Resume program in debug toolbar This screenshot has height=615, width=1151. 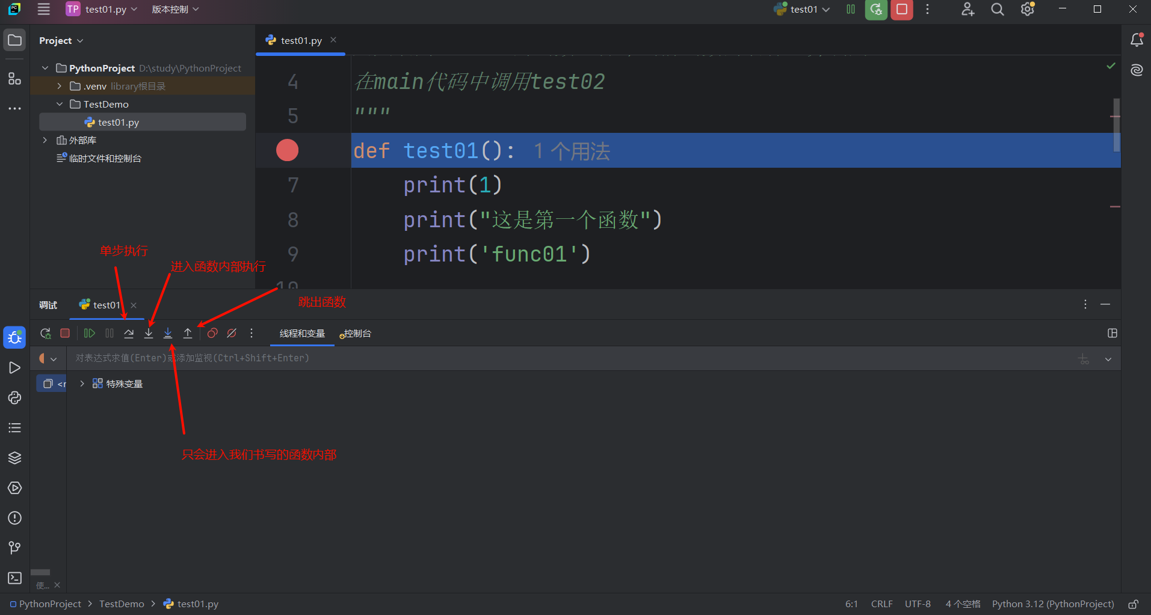point(90,333)
